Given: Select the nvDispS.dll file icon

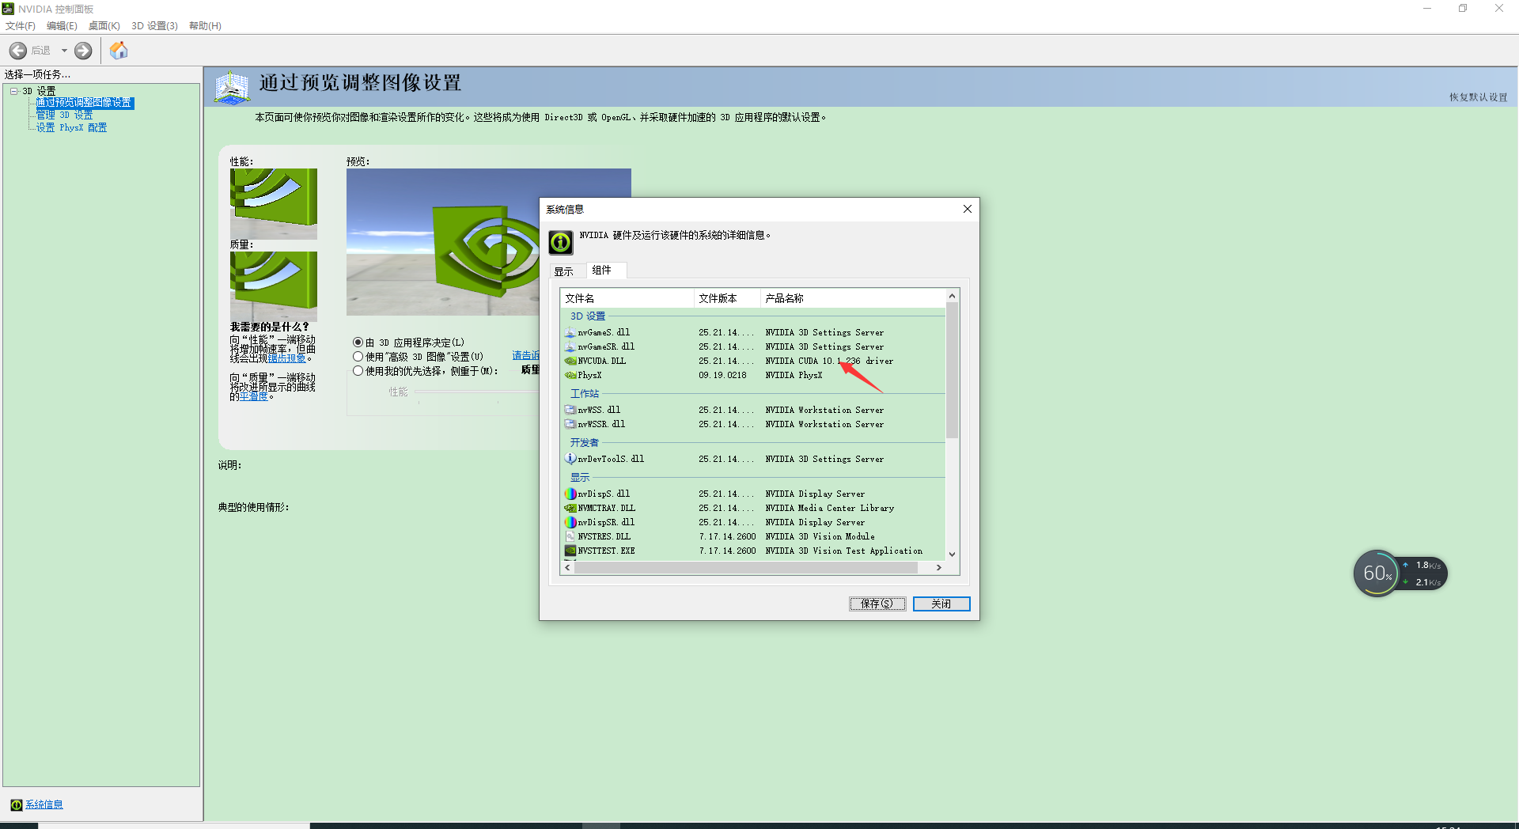Looking at the screenshot, I should click(x=570, y=494).
